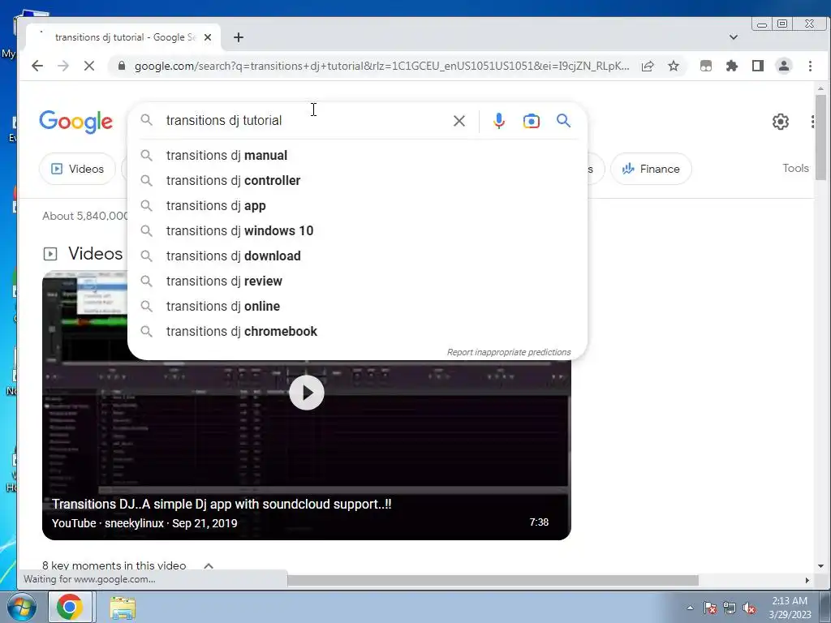This screenshot has height=623, width=831.
Task: Close the 'transitions dj tutorial' tab
Action: 208,37
